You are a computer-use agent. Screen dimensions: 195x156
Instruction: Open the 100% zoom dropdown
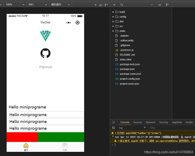[15, 4]
